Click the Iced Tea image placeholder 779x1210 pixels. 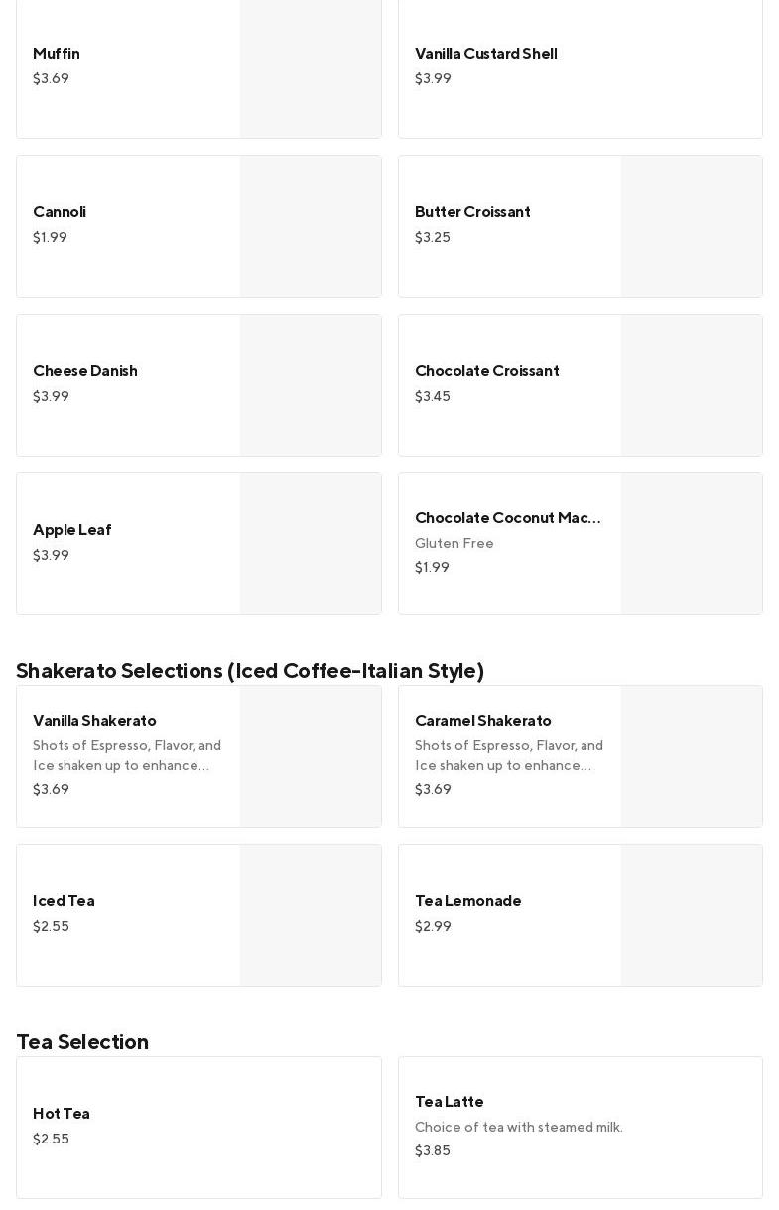(x=311, y=915)
